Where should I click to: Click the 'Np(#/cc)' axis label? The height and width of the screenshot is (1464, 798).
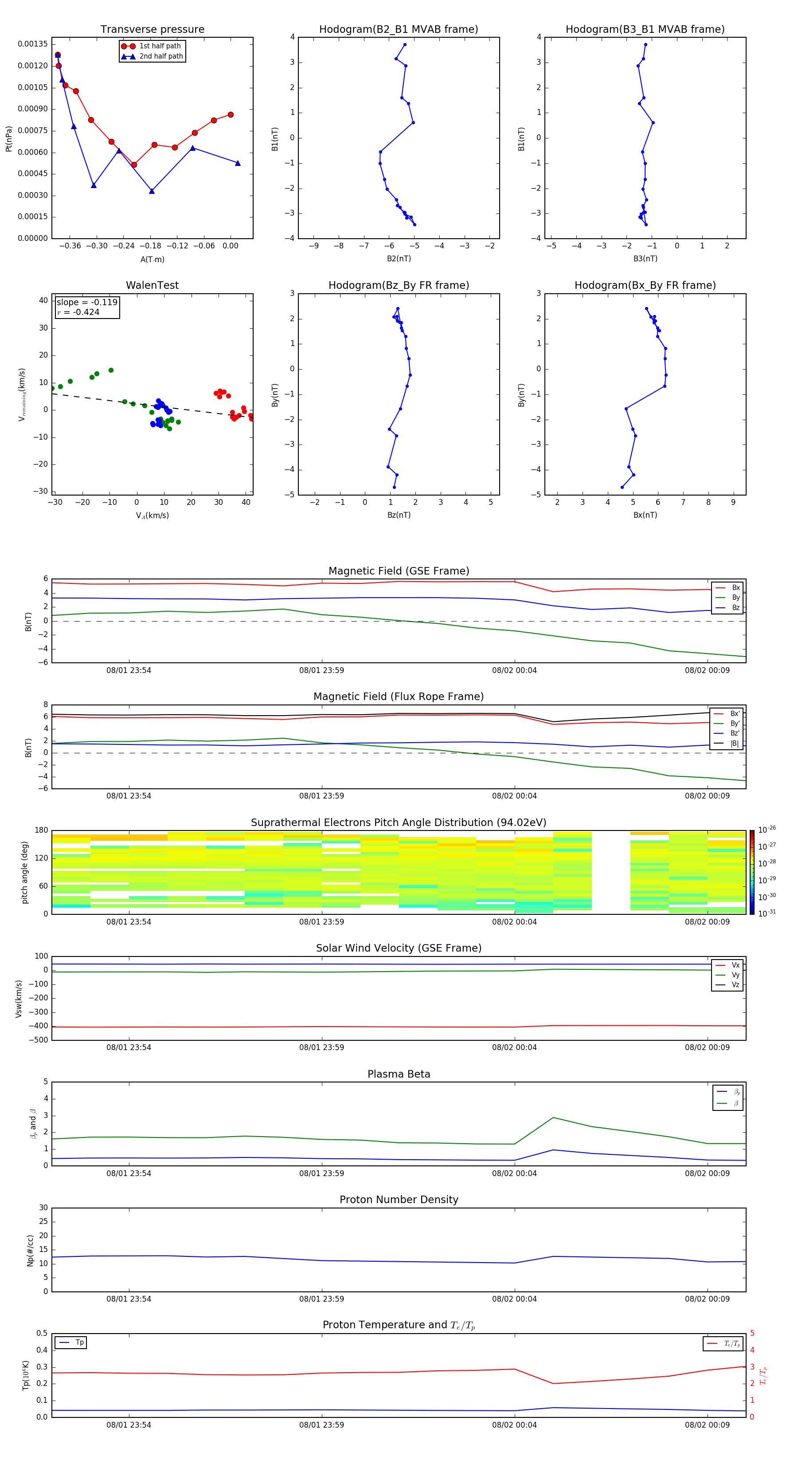click(30, 1250)
